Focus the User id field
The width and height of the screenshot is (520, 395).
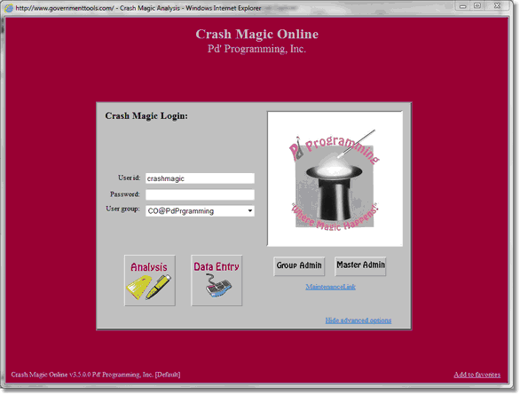(x=200, y=178)
